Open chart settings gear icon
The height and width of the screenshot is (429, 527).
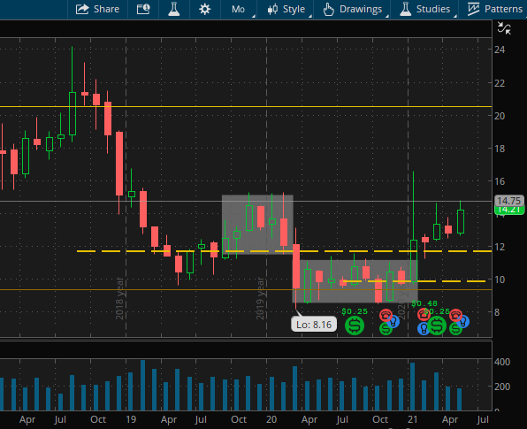coord(204,9)
